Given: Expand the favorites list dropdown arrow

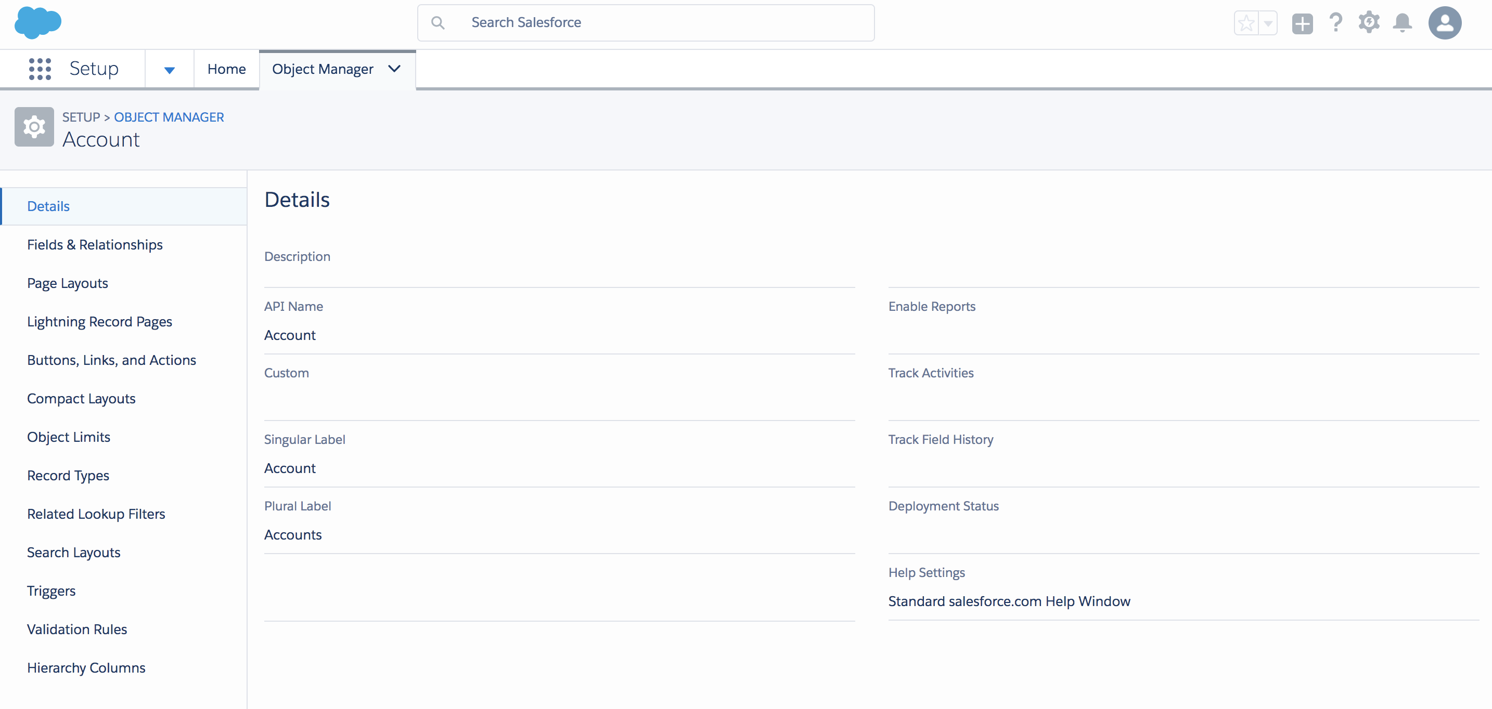Looking at the screenshot, I should click(1268, 24).
